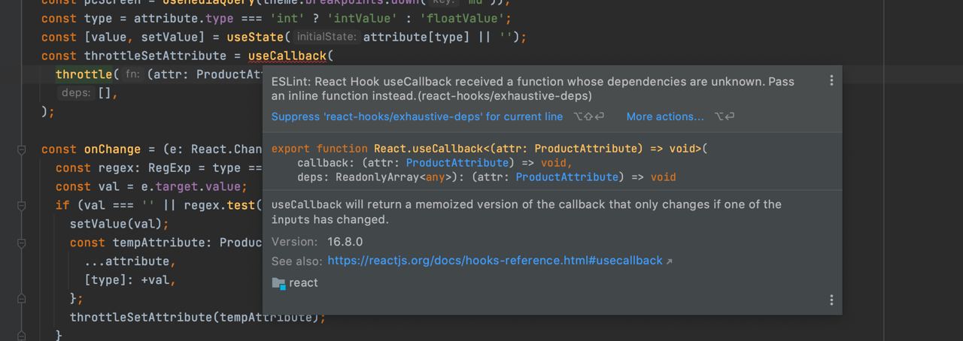This screenshot has height=341, width=963.
Task: Collapse the if (val === '') block fold marker
Action: [x=23, y=206]
